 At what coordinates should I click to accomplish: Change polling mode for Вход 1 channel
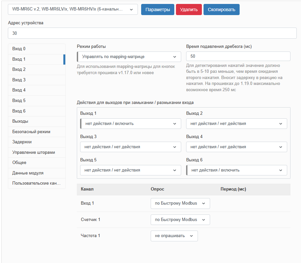(180, 203)
